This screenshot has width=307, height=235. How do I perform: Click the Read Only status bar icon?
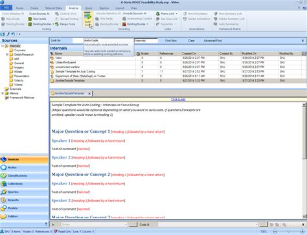coord(56,232)
